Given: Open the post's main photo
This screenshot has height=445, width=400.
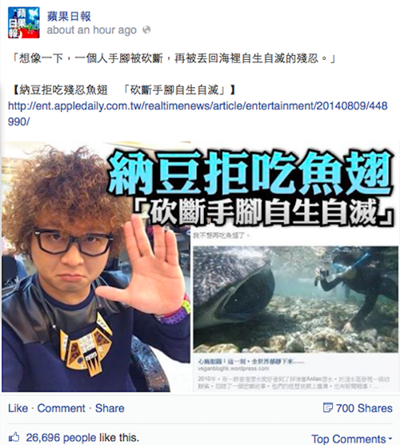Looking at the screenshot, I should pos(200,267).
